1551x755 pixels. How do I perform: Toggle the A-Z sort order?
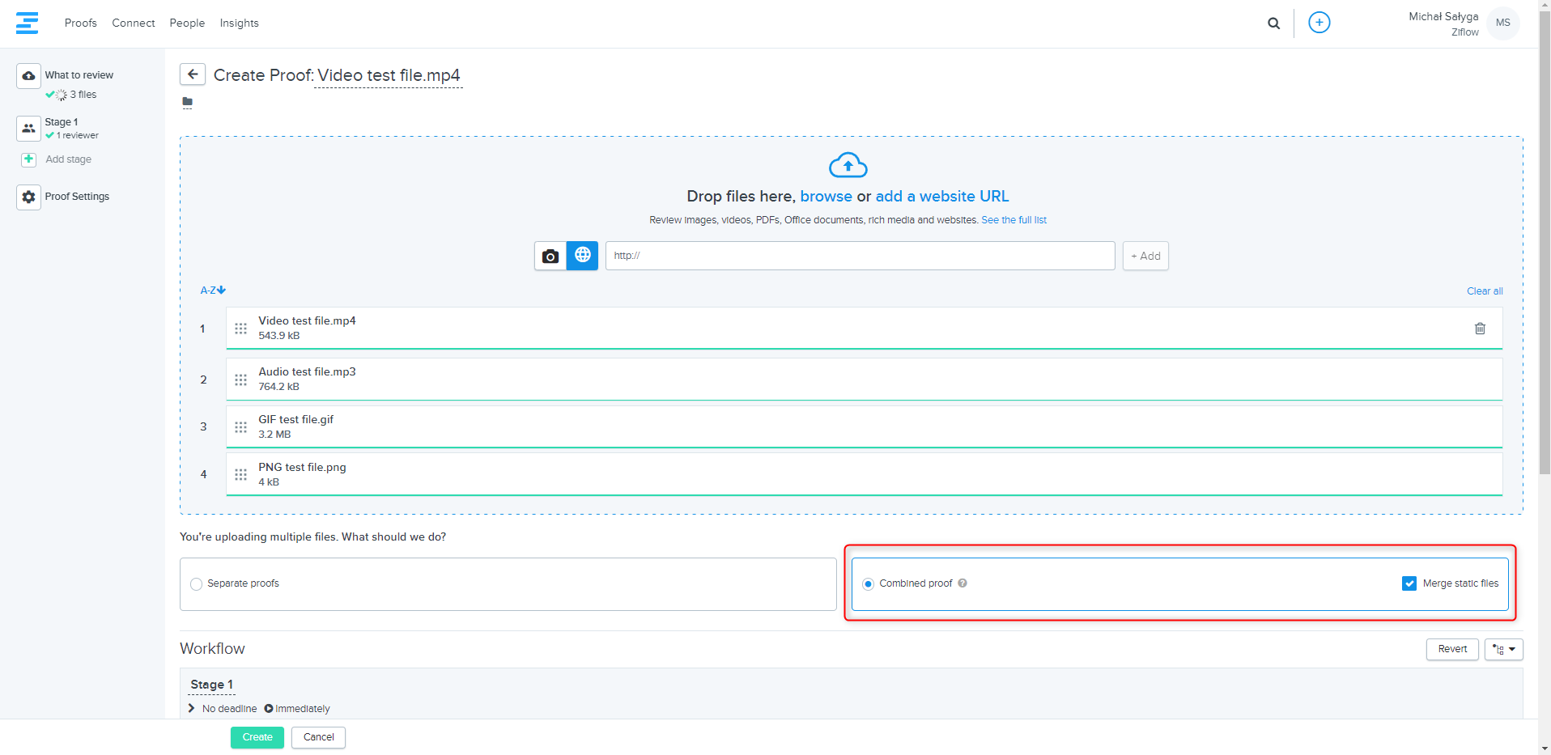213,291
